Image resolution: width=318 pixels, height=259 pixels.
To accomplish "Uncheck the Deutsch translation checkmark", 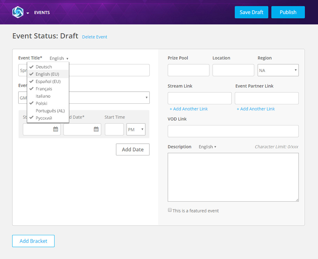I will [31, 67].
